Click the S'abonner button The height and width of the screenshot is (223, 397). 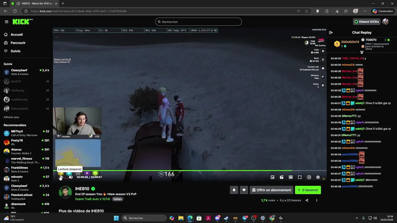point(308,190)
